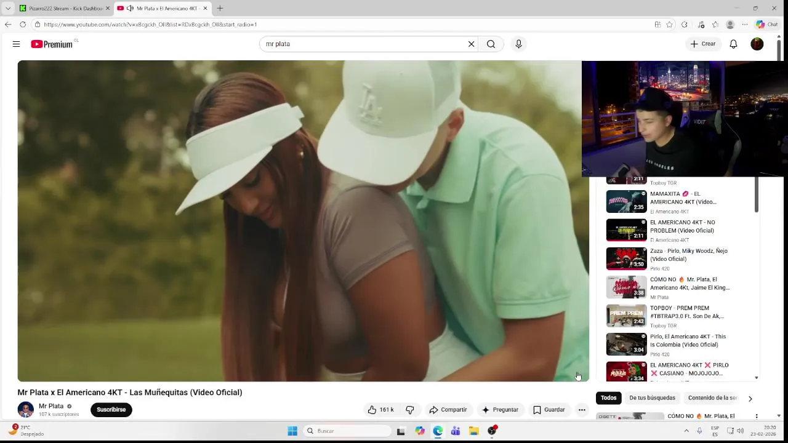Image resolution: width=788 pixels, height=443 pixels.
Task: Open YouTube notifications bell
Action: pos(733,44)
